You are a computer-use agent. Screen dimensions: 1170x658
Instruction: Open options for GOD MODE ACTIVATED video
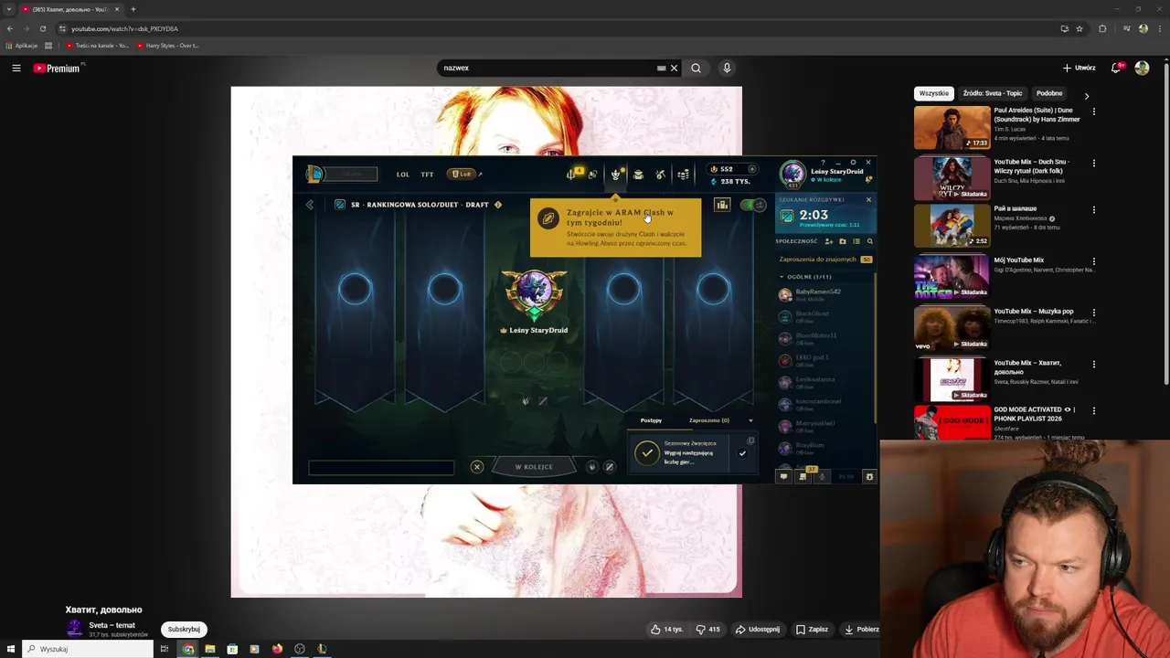1093,411
